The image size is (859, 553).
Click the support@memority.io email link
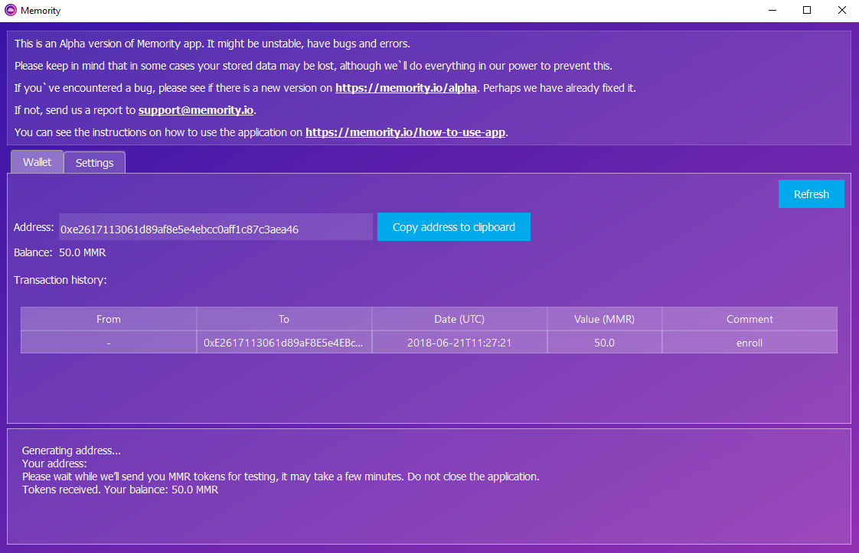pyautogui.click(x=195, y=110)
